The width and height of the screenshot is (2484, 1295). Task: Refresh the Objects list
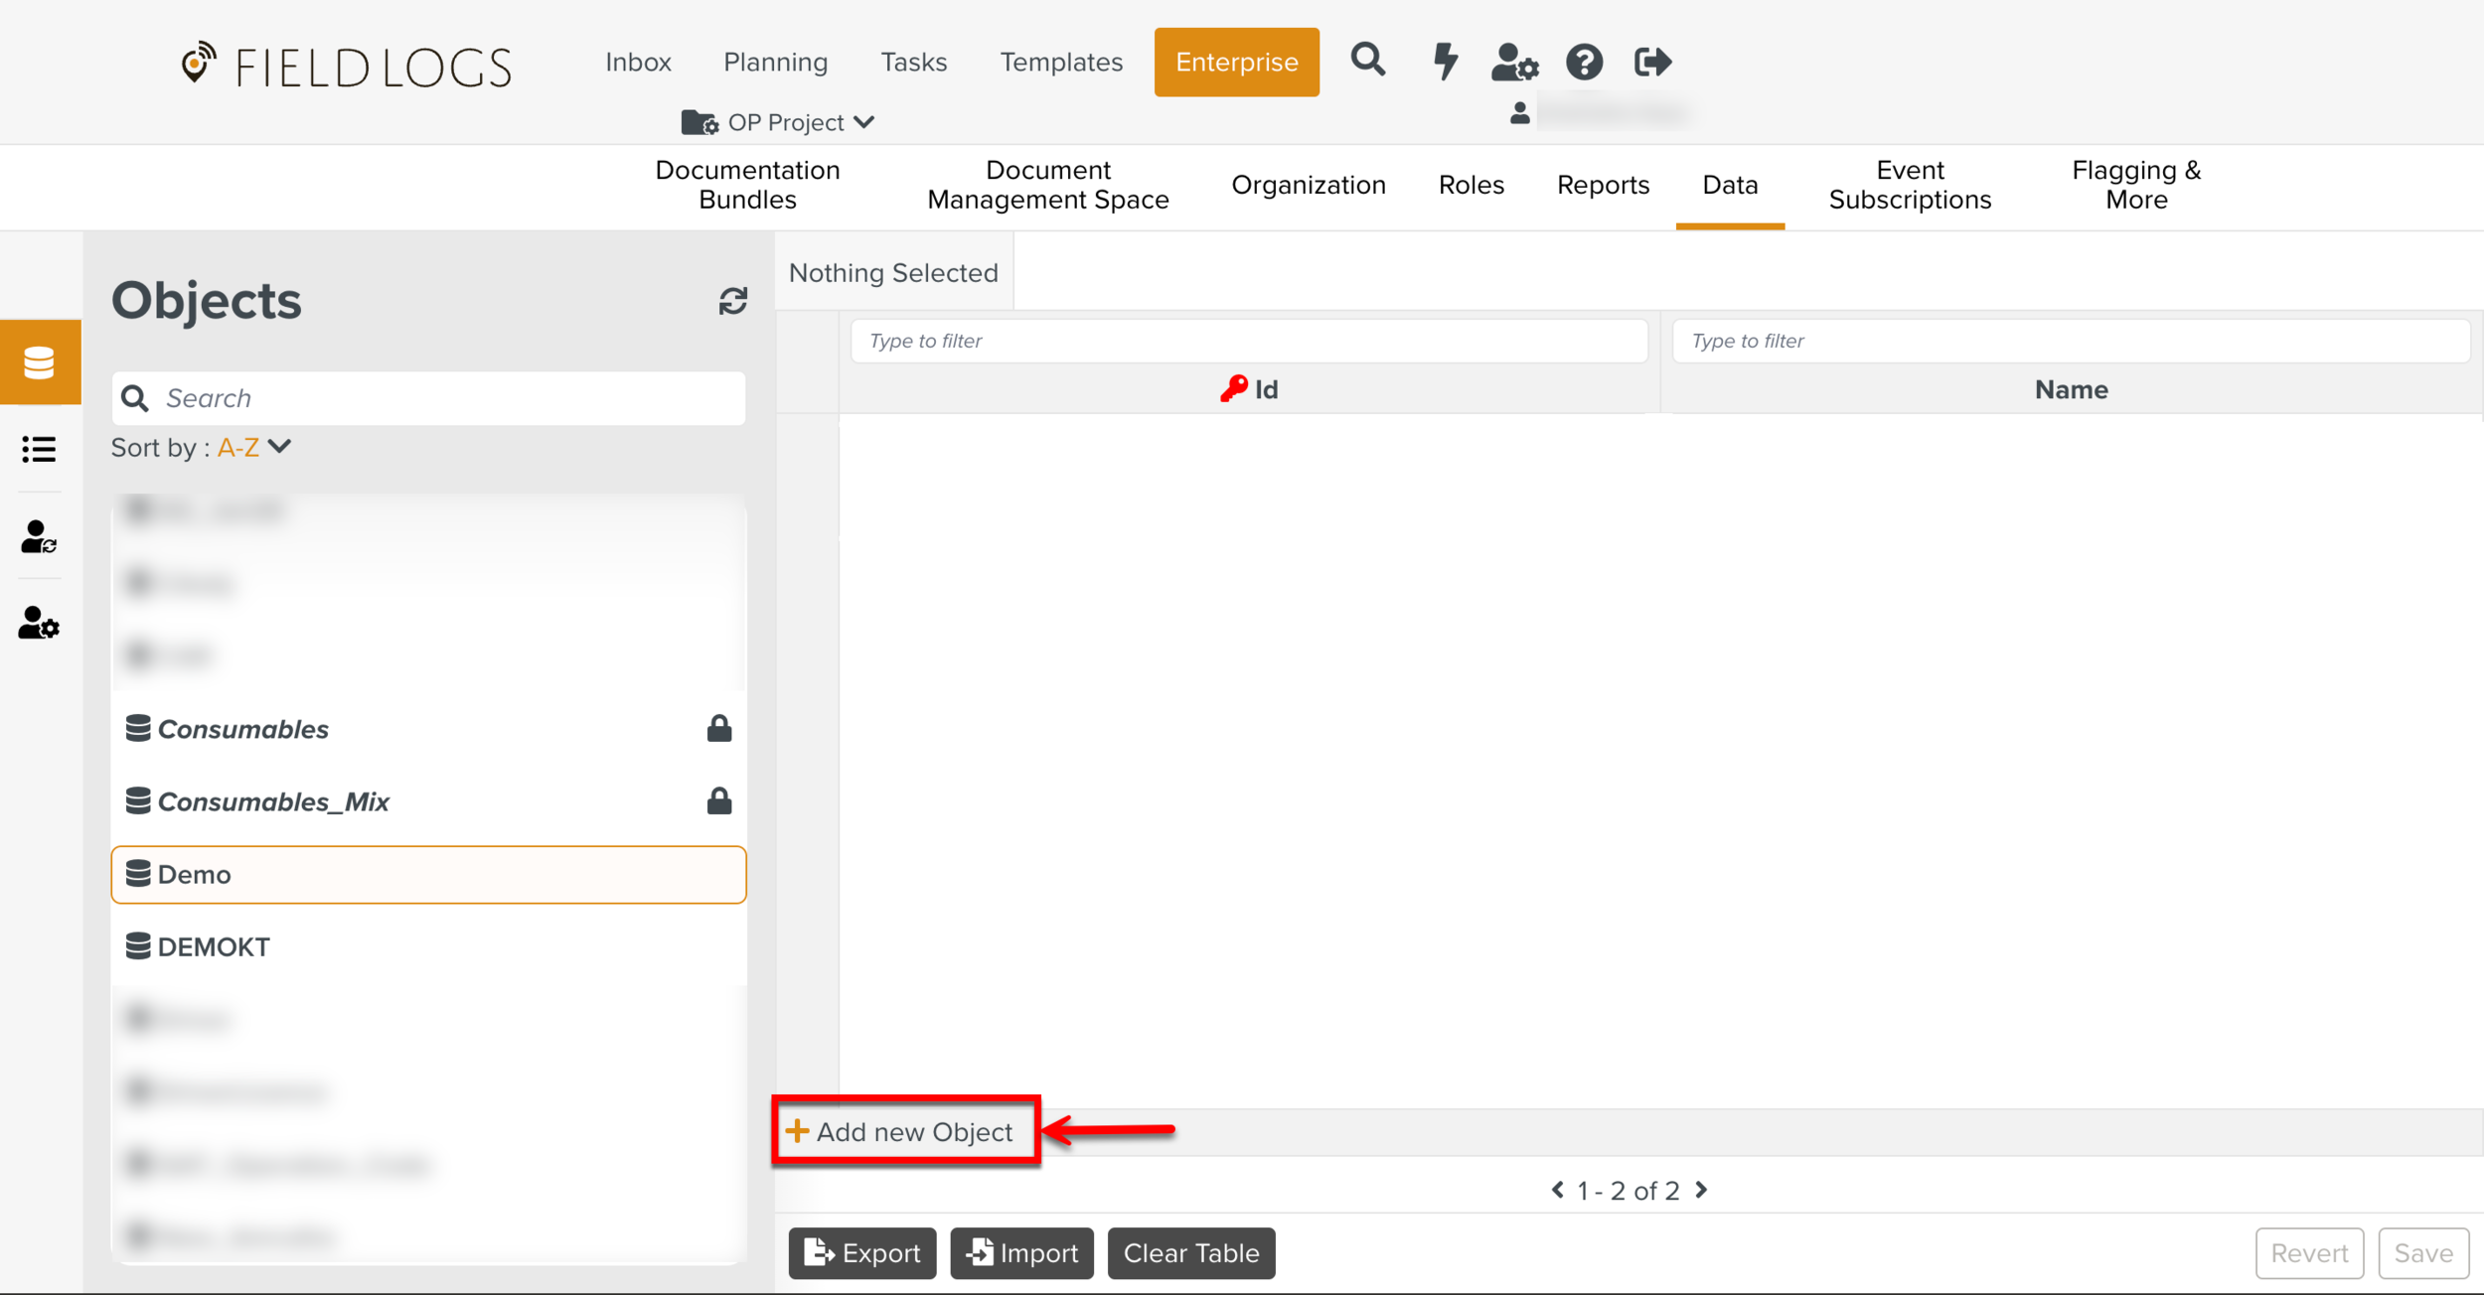click(733, 301)
